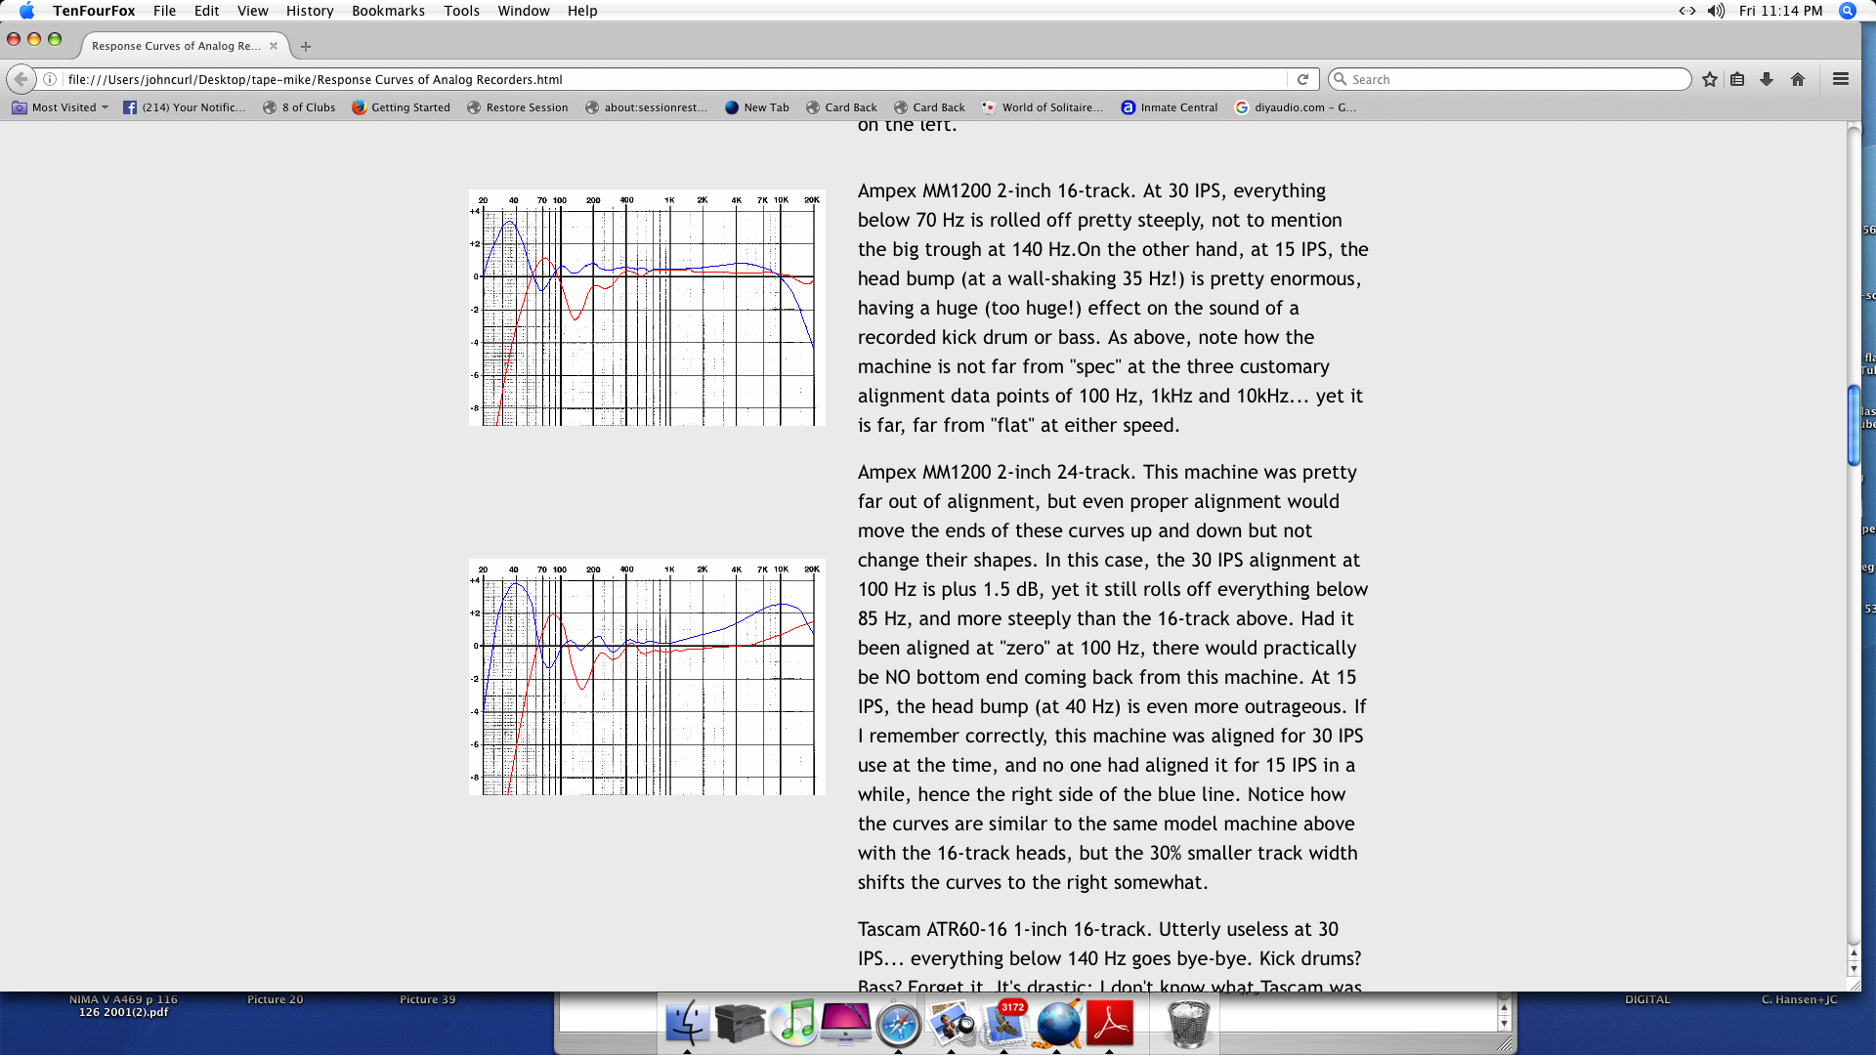Click the 24-track response curve graph
The image size is (1876, 1055).
click(x=647, y=677)
